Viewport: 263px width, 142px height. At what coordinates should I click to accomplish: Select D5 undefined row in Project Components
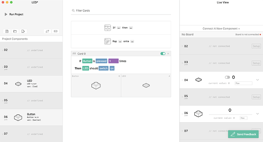(31, 100)
